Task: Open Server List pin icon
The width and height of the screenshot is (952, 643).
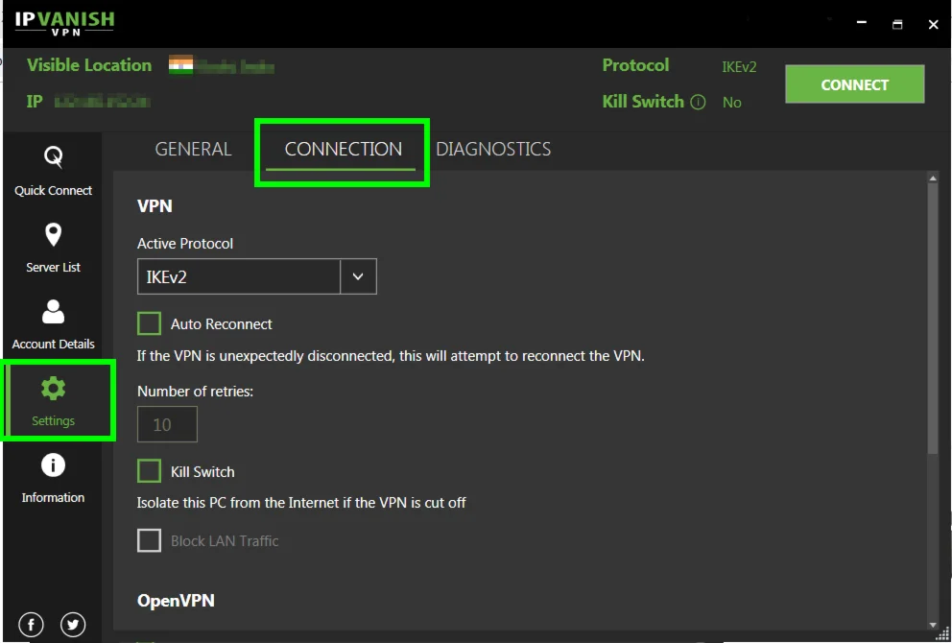Action: pyautogui.click(x=54, y=235)
